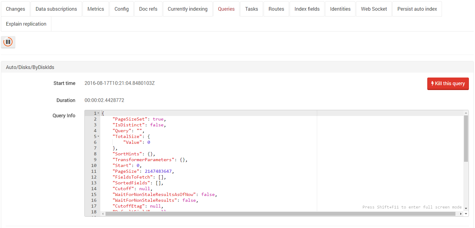Click the "CutoffEtag": null line
The width and height of the screenshot is (475, 228).
coord(138,206)
